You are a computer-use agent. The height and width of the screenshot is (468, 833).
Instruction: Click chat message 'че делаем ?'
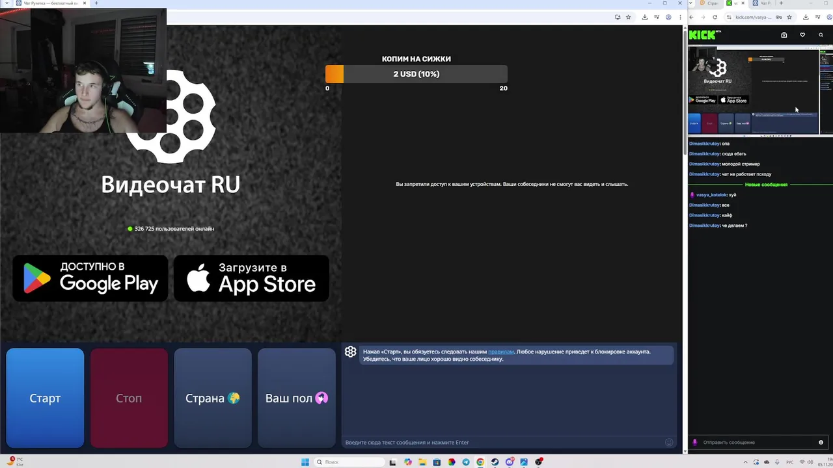coord(735,226)
